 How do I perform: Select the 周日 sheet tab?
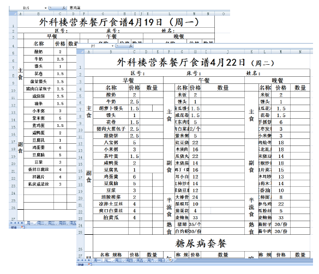(x=161, y=260)
